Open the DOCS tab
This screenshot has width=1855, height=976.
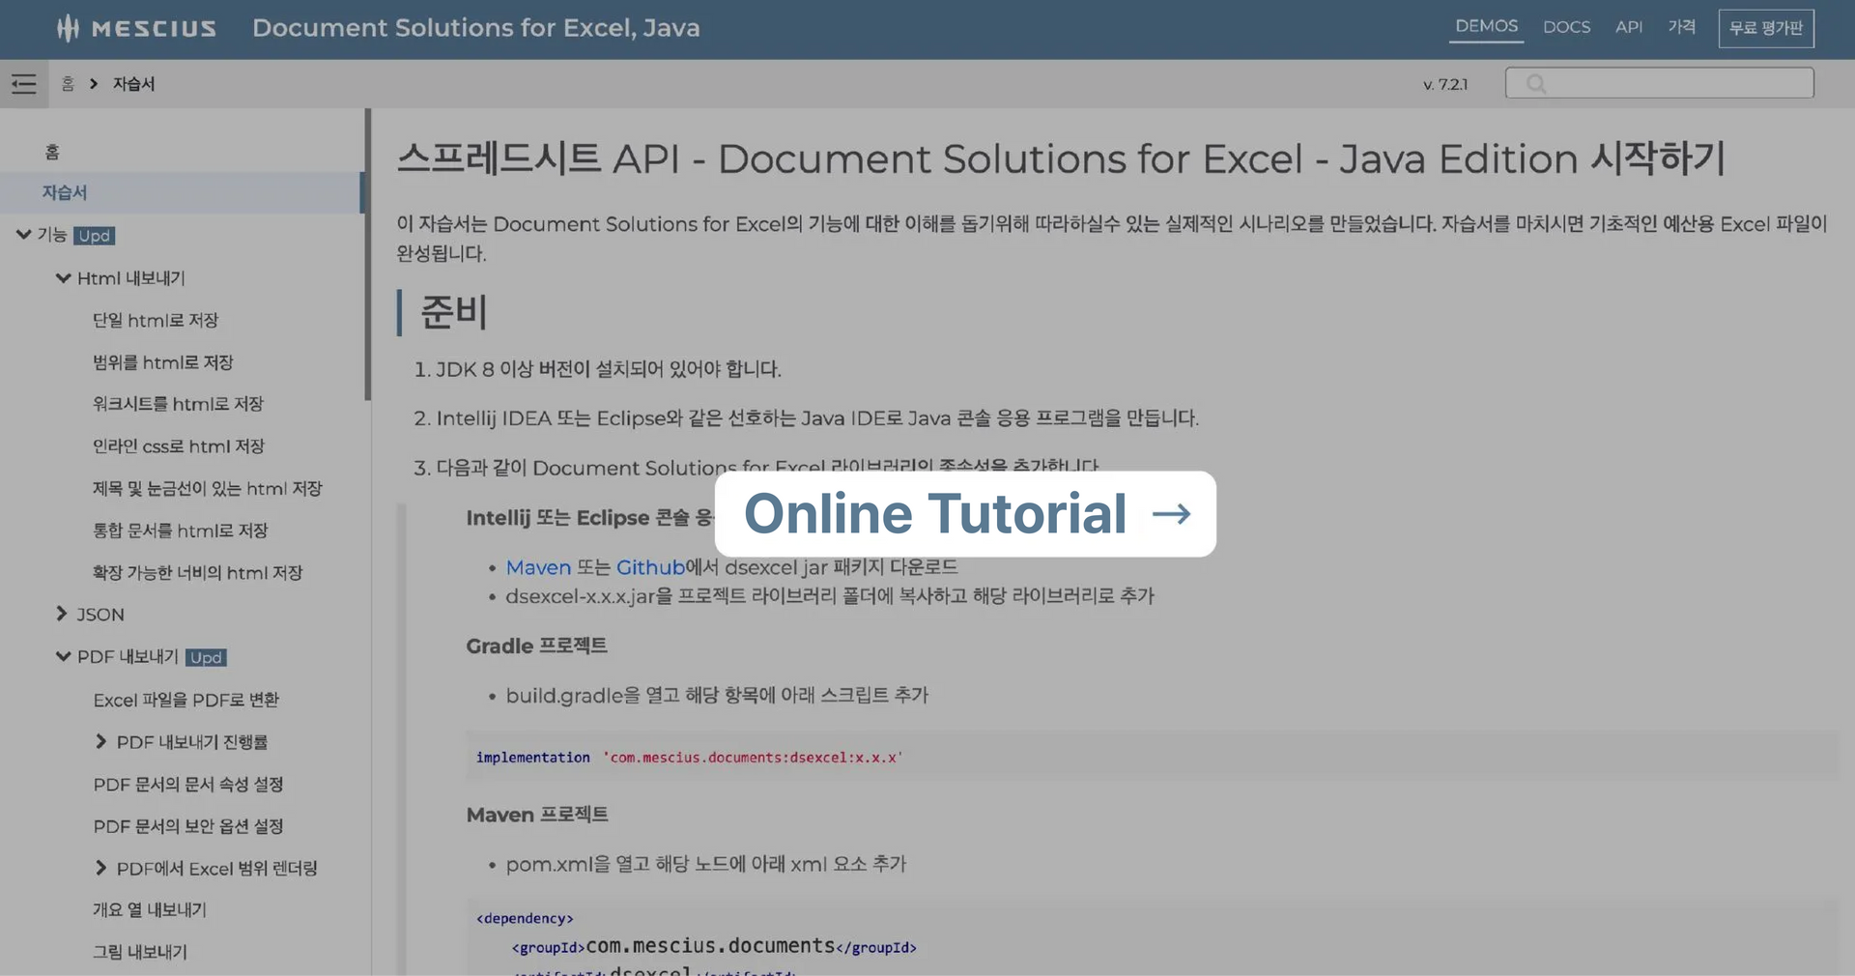coord(1566,27)
